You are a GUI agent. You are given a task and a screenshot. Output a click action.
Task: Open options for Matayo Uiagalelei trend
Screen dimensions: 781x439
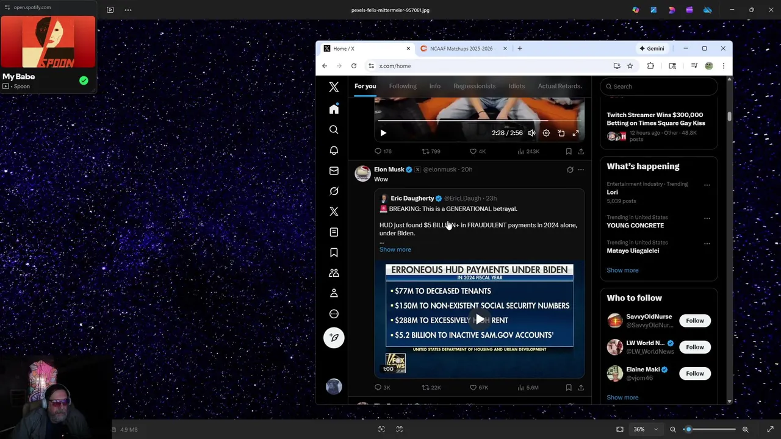click(707, 243)
